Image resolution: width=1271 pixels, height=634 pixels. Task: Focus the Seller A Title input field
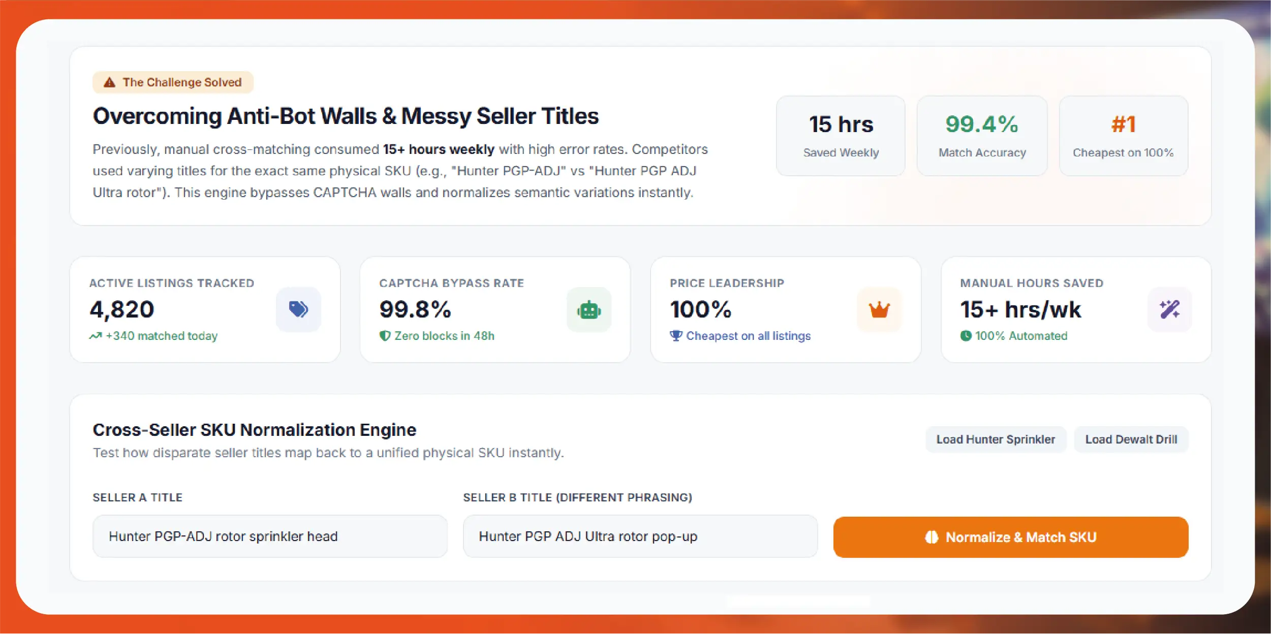click(270, 536)
